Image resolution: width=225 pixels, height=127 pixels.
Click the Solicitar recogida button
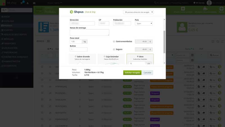pyautogui.click(x=132, y=73)
